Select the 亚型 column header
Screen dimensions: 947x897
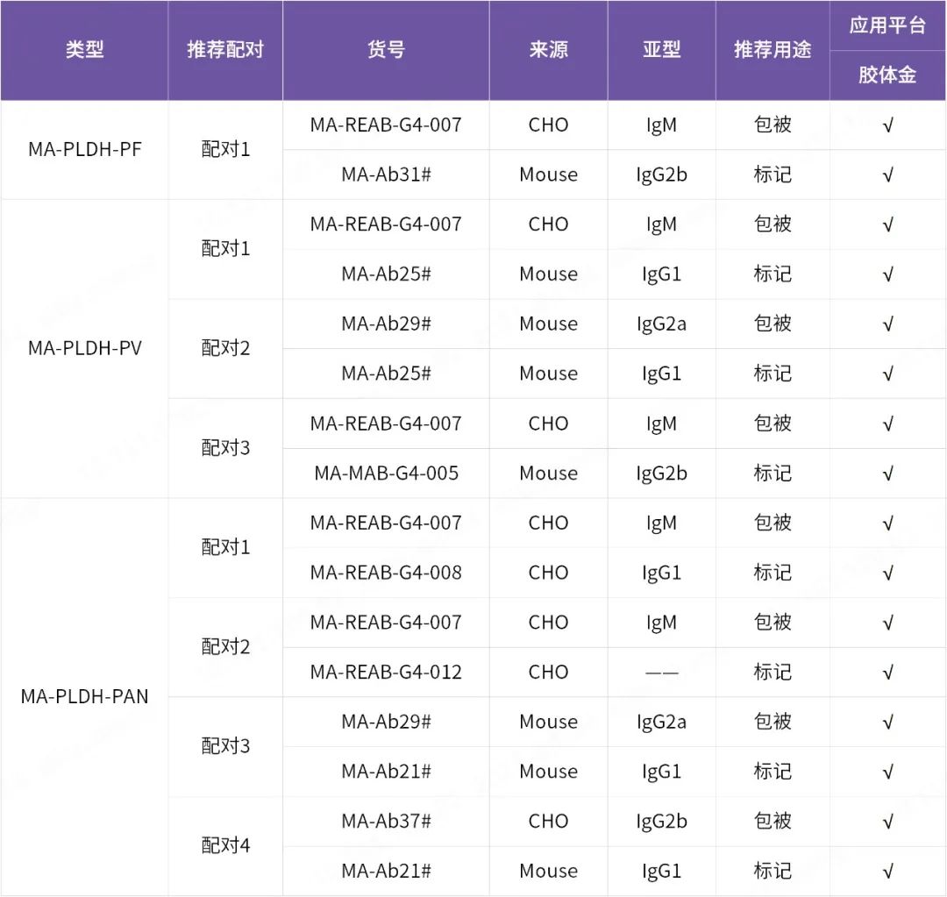click(661, 50)
